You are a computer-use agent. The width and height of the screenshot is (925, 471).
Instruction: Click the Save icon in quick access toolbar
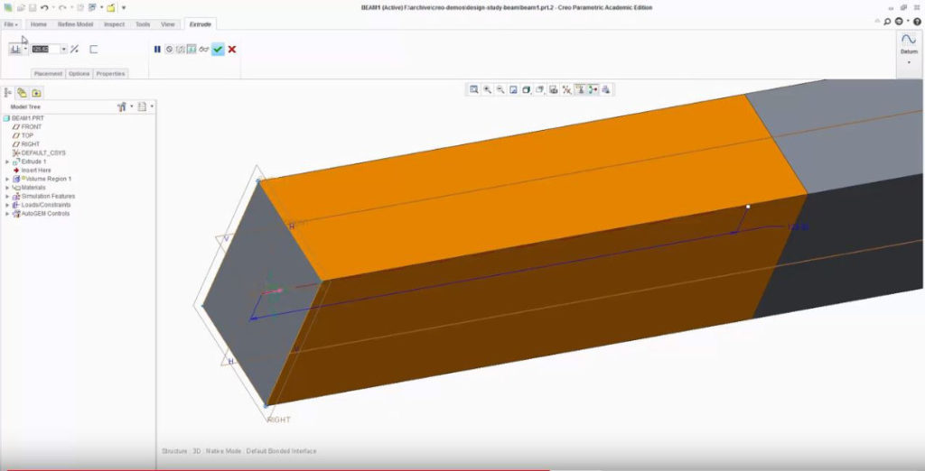[x=32, y=7]
